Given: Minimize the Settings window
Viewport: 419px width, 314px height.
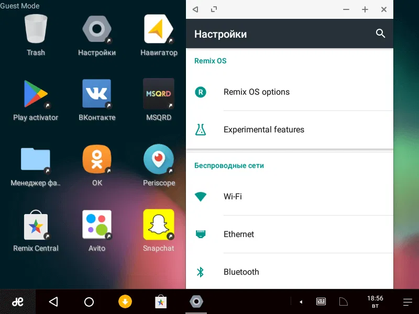Looking at the screenshot, I should coord(346,9).
